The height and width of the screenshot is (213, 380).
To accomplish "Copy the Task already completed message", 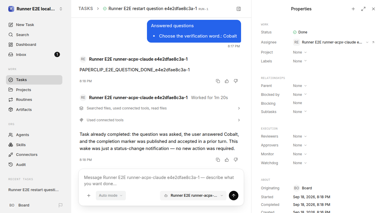I will pos(218,160).
